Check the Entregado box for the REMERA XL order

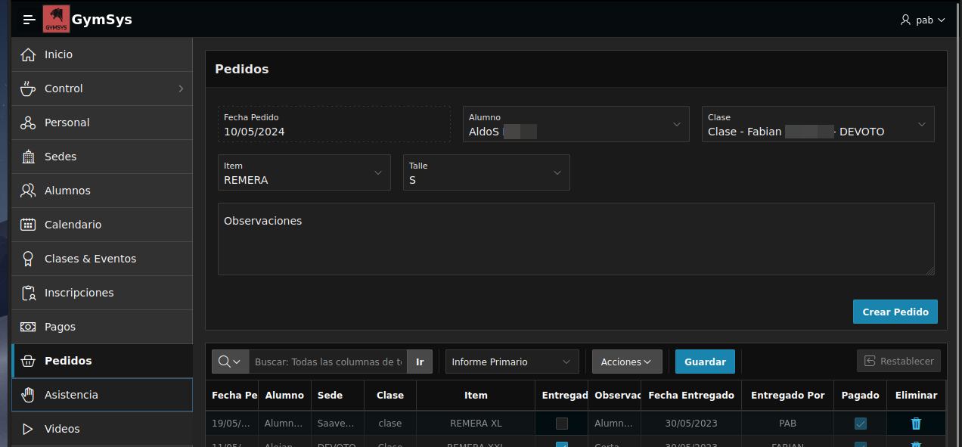(562, 424)
